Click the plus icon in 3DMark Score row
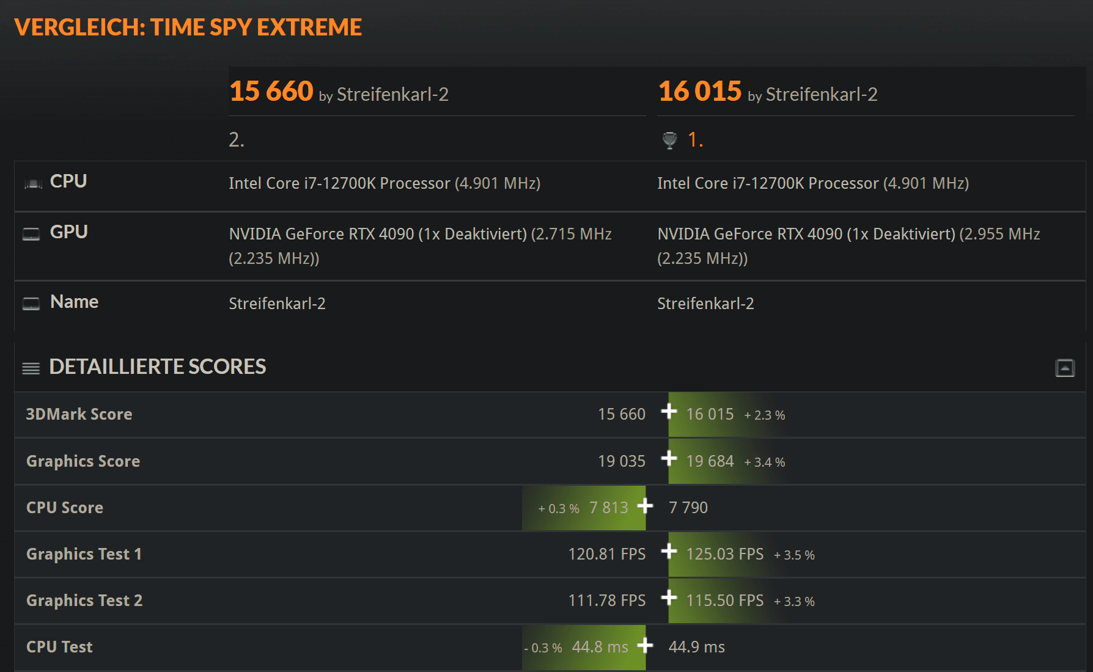 [x=669, y=412]
